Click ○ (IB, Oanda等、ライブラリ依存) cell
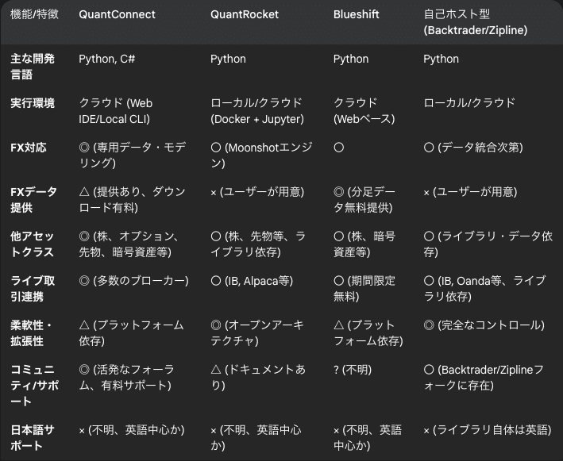 click(x=484, y=289)
